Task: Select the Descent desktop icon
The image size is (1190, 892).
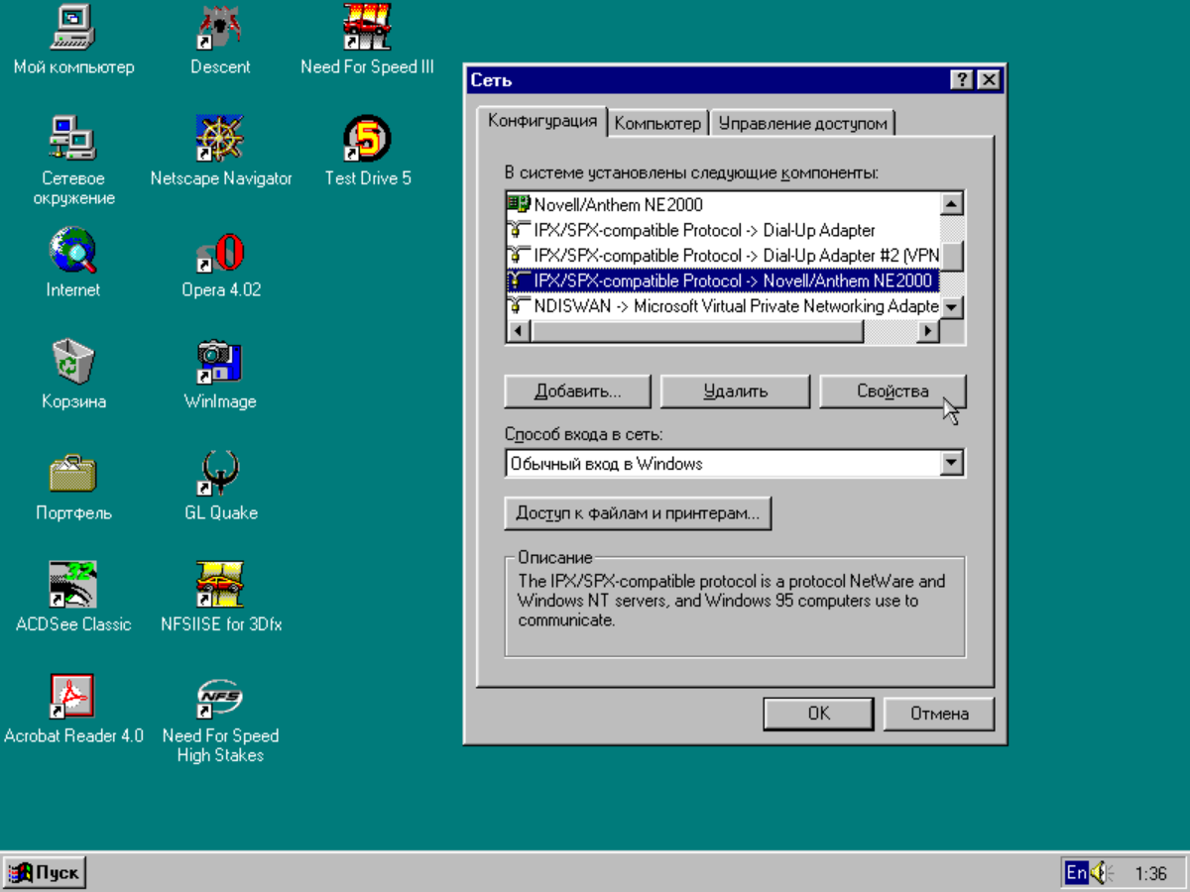Action: pos(220,28)
